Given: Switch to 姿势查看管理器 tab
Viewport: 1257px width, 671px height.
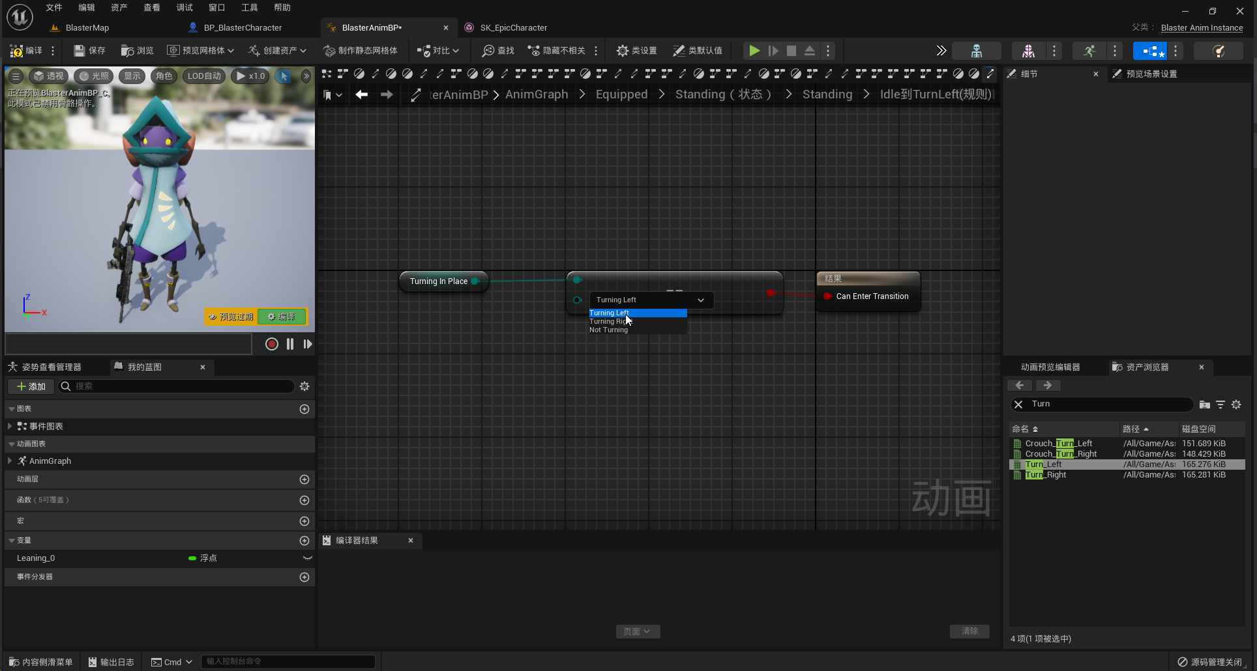Looking at the screenshot, I should pos(46,367).
